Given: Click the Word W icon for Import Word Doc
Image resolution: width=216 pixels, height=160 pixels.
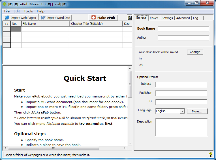Looking at the screenshot, I should click(43, 18).
